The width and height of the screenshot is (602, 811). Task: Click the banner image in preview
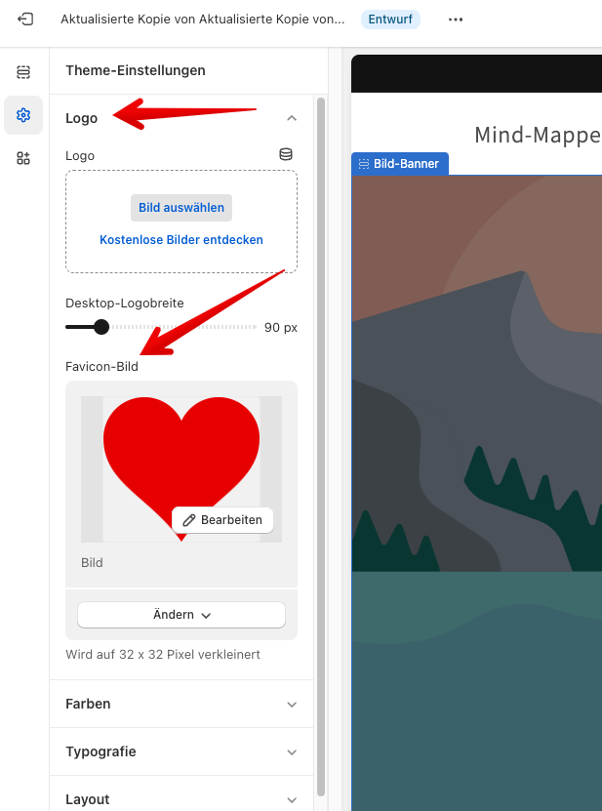(476, 493)
